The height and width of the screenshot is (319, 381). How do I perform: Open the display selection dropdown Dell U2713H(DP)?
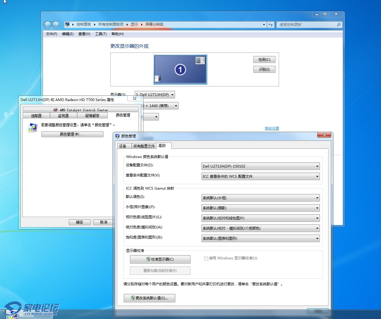[x=155, y=95]
